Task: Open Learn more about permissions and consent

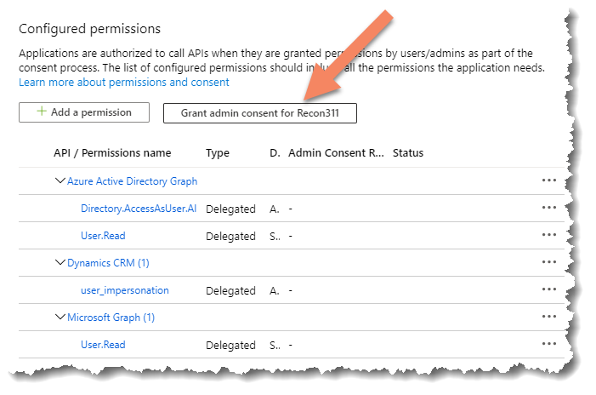Action: click(x=124, y=83)
